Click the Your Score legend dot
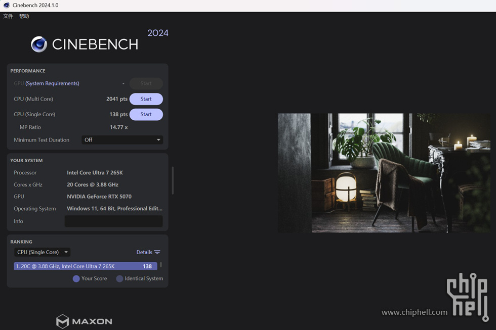 point(76,278)
